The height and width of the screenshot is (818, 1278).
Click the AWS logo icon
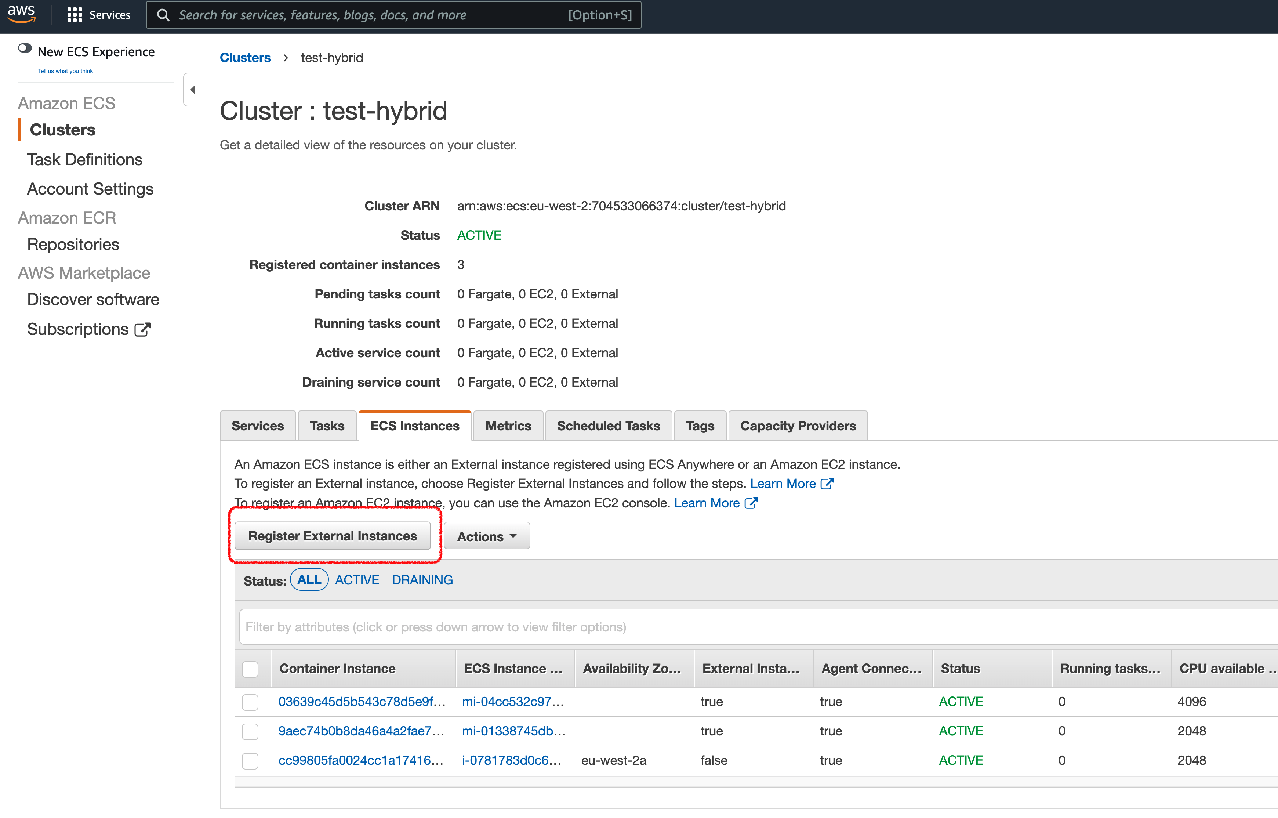(x=21, y=14)
